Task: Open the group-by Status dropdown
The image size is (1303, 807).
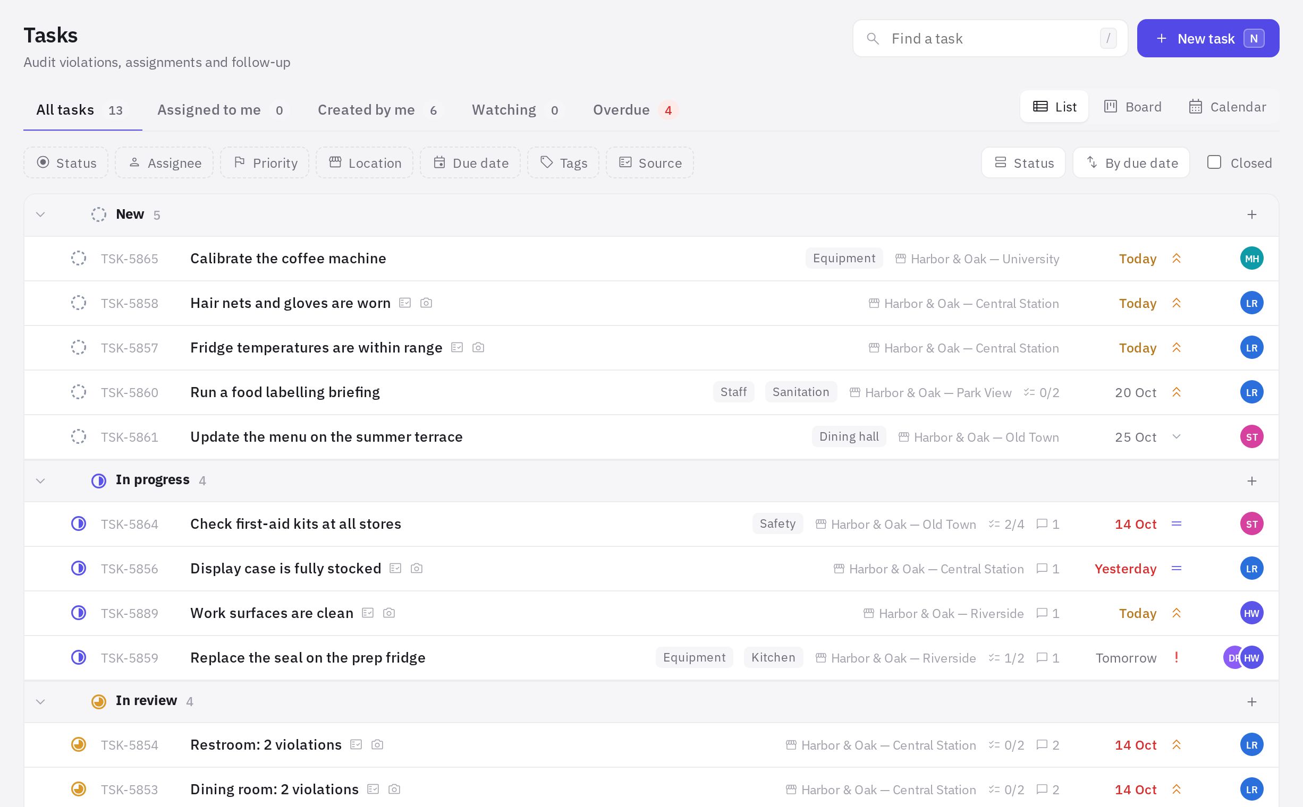Action: [1023, 163]
